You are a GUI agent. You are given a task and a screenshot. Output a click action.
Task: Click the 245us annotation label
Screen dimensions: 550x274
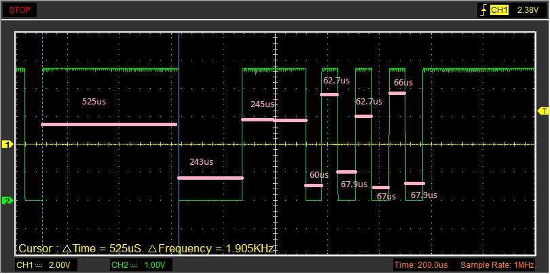pyautogui.click(x=262, y=104)
